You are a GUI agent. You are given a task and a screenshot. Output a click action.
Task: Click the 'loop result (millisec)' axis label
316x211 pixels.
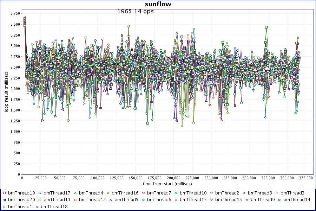click(x=6, y=91)
